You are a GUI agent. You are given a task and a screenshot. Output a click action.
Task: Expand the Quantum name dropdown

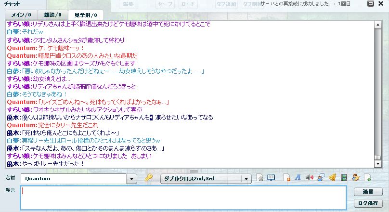click(132, 179)
